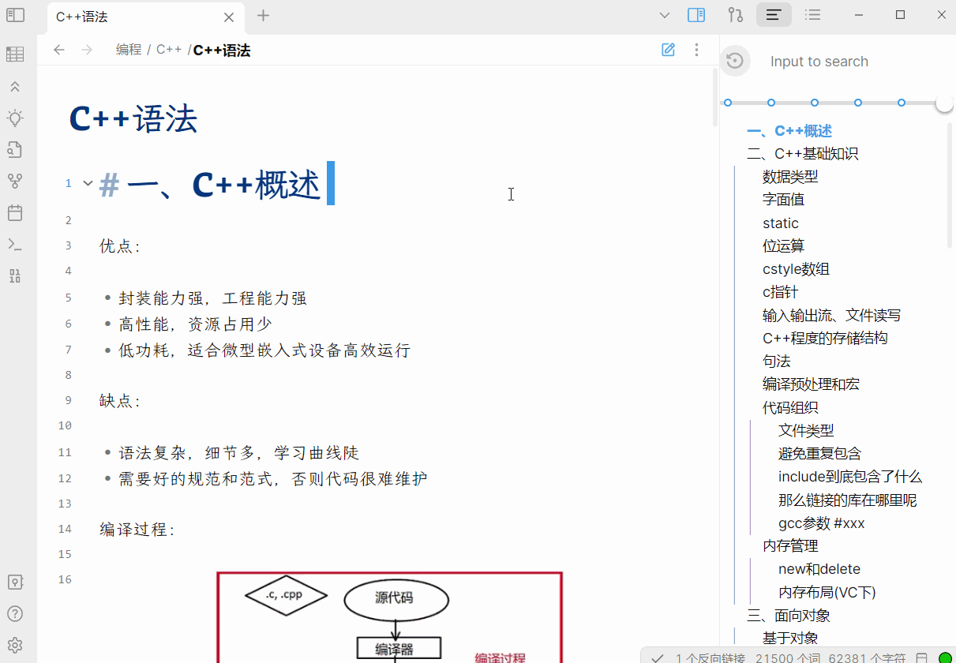
Task: Open the settings gear icon
Action: tap(15, 645)
